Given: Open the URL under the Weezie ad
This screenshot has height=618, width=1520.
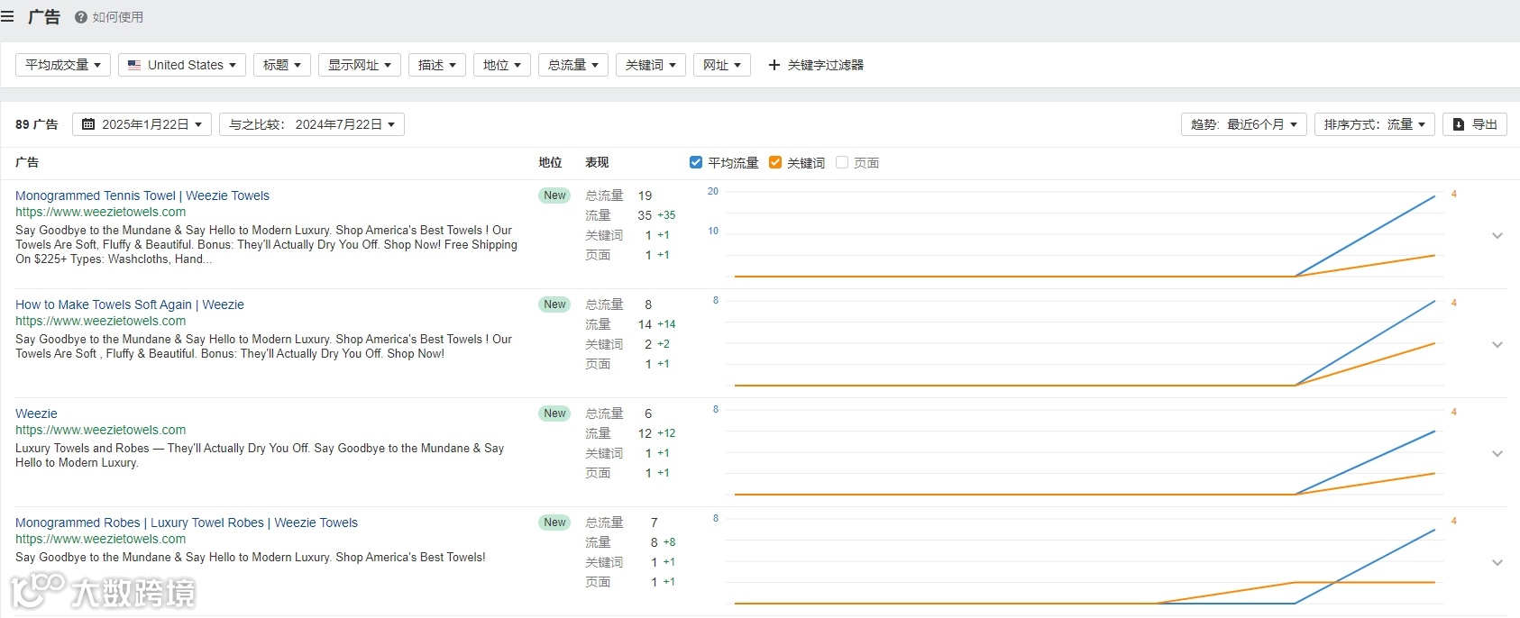Looking at the screenshot, I should pos(100,430).
